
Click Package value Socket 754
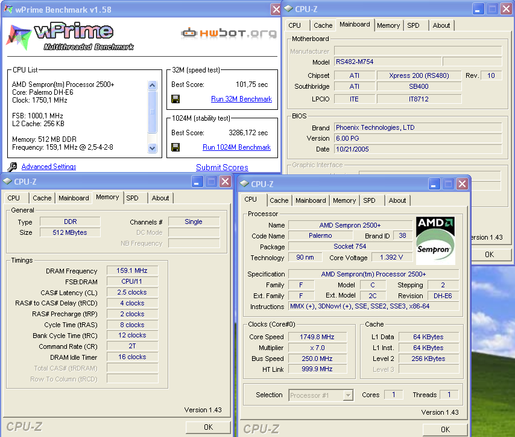pyautogui.click(x=350, y=246)
